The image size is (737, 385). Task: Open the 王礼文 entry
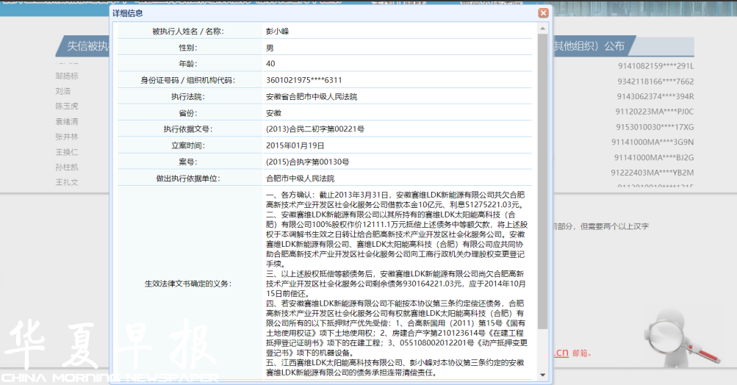(x=66, y=182)
